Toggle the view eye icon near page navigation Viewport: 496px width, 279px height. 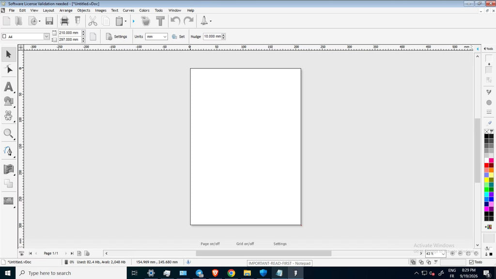tap(21, 253)
